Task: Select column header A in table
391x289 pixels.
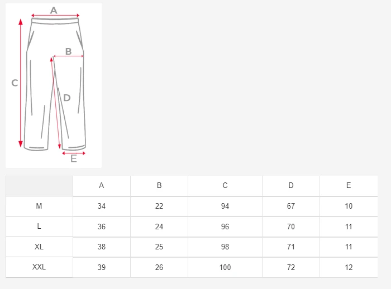Action: [102, 186]
